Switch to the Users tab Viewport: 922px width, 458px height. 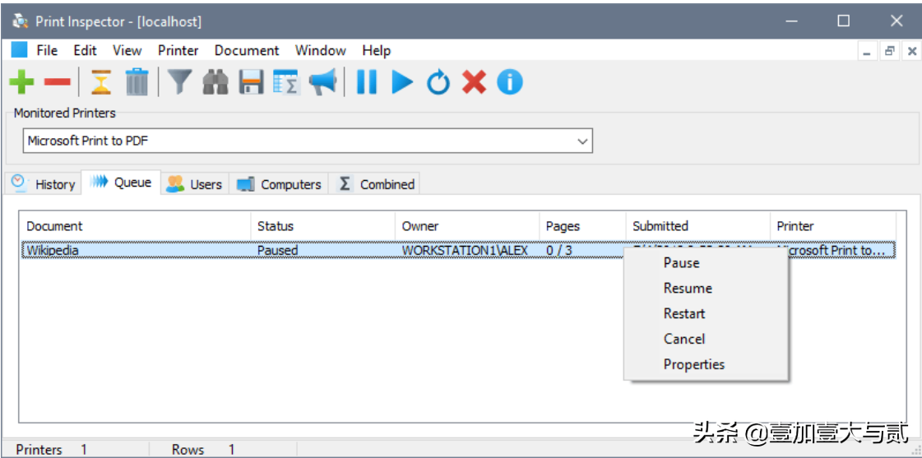(195, 184)
